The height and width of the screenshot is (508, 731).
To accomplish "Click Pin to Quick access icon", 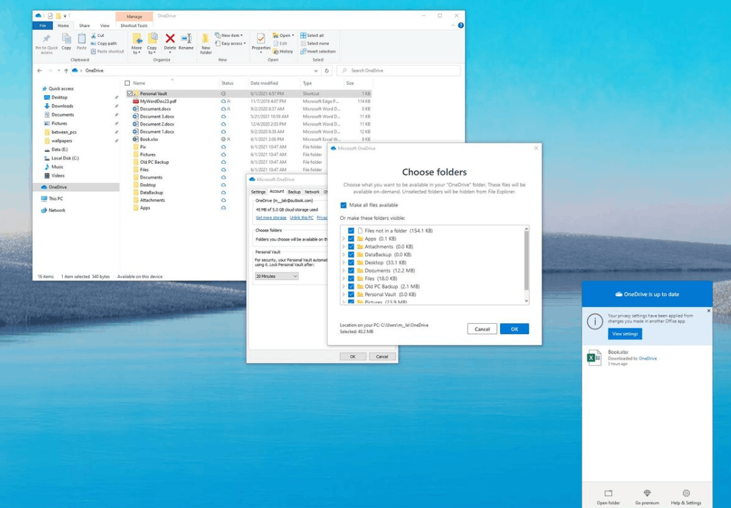I will click(46, 39).
